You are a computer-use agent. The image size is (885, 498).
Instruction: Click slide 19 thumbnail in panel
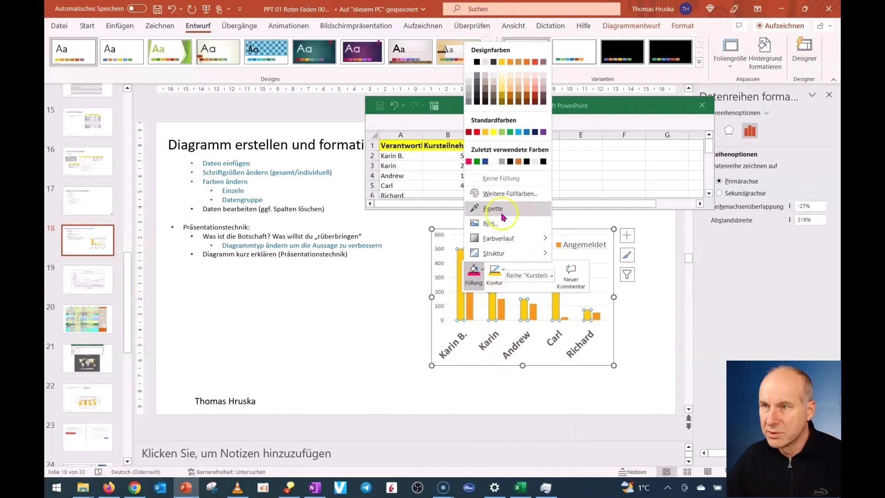[x=87, y=280]
